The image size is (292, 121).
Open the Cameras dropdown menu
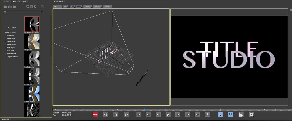pyautogui.click(x=98, y=6)
